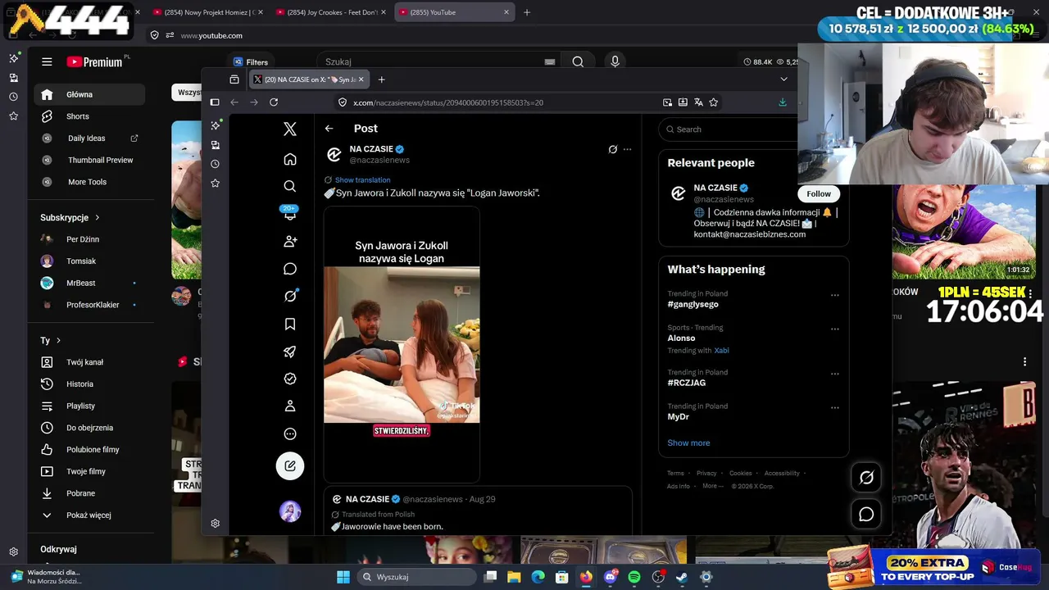Switch to Joy Crookes Feet Don't tab

(x=330, y=12)
